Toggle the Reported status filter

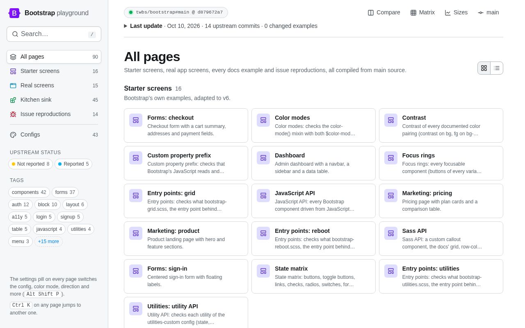click(73, 164)
